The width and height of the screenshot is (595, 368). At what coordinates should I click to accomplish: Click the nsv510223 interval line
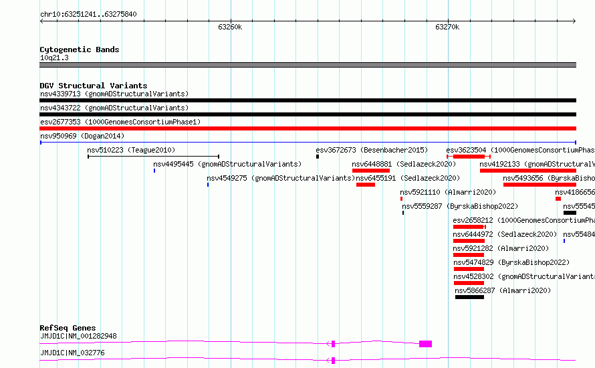click(x=153, y=157)
